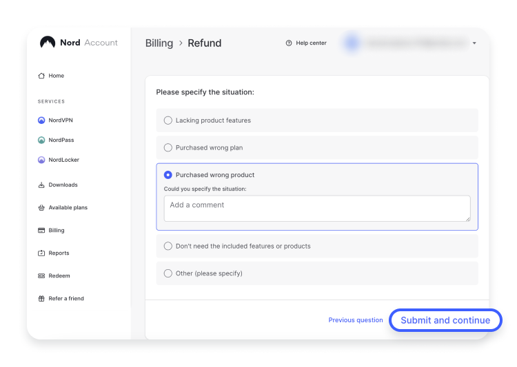Click the Add a comment text field
This screenshot has height=367, width=517.
316,209
